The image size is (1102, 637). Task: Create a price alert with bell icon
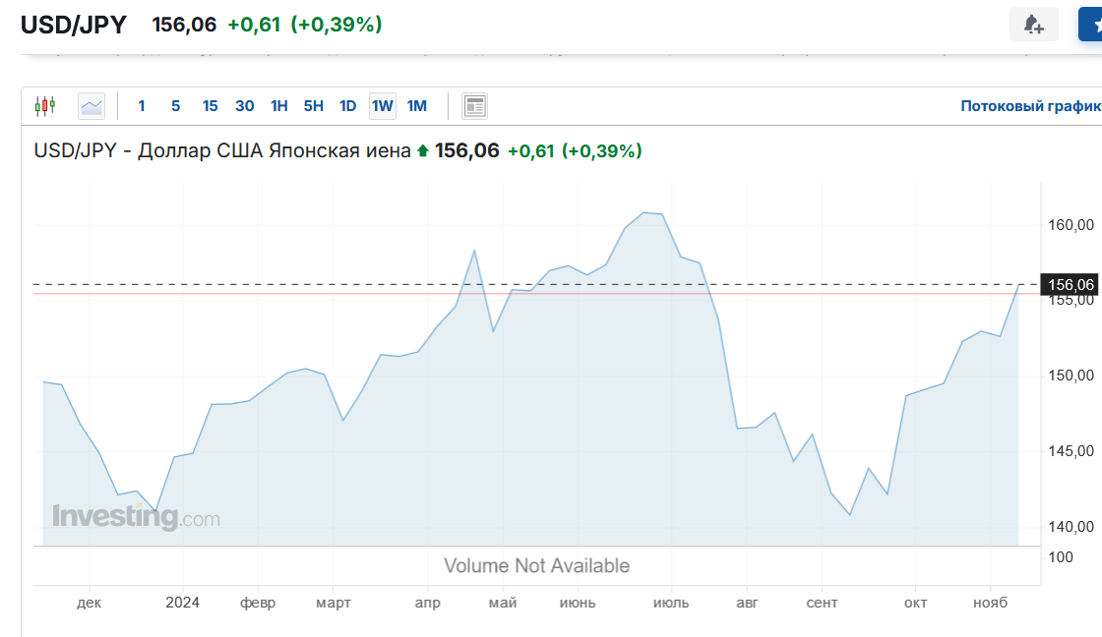[1033, 25]
